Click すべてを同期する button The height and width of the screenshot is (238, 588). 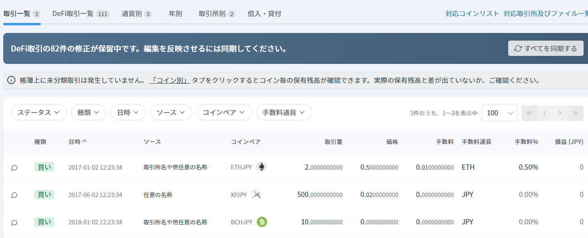pos(546,49)
